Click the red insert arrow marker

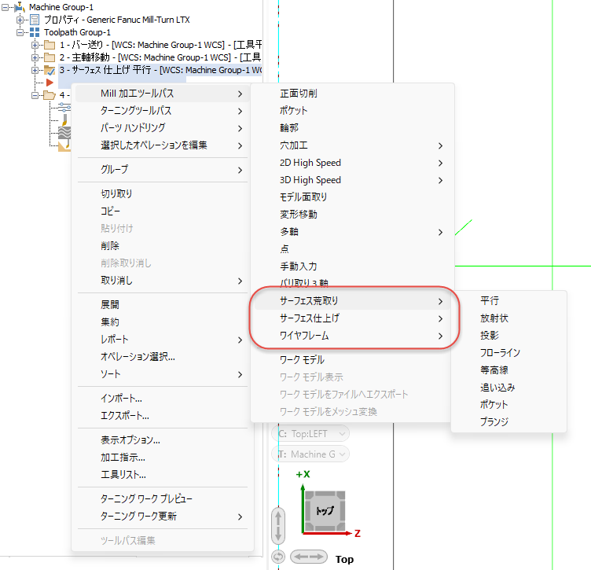(50, 83)
